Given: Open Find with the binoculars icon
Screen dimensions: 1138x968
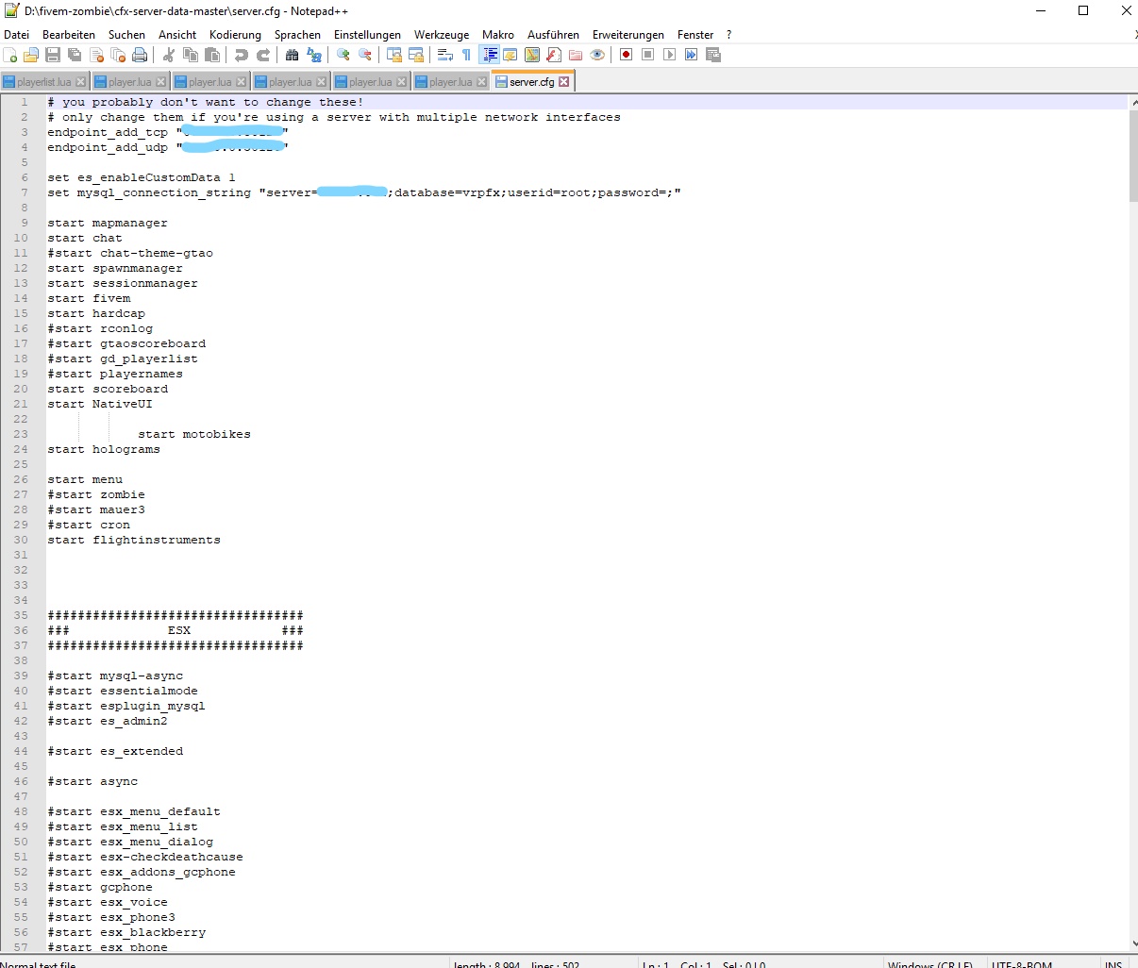Looking at the screenshot, I should click(x=293, y=56).
